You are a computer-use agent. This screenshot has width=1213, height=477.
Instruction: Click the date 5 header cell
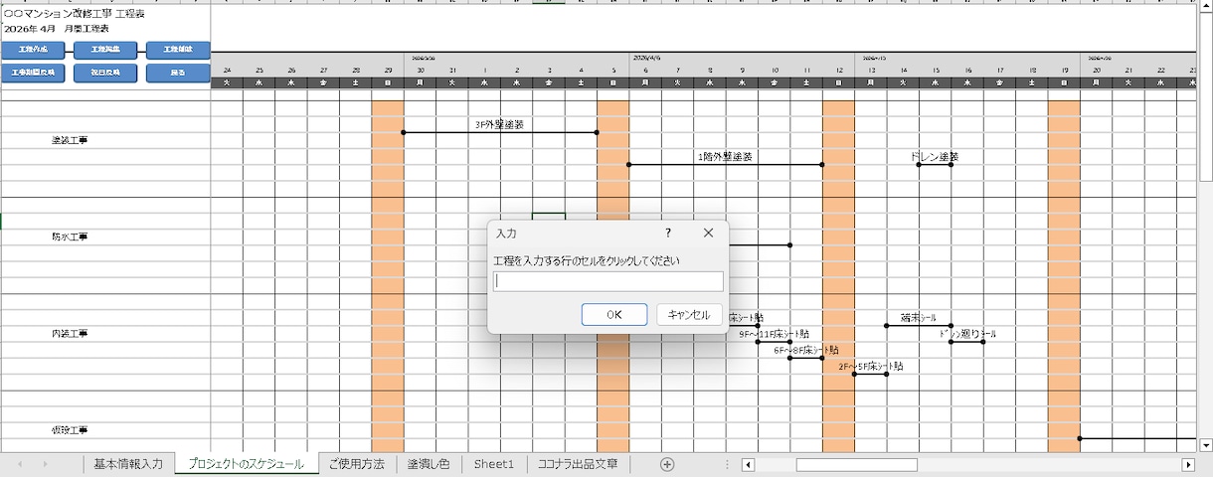point(613,71)
